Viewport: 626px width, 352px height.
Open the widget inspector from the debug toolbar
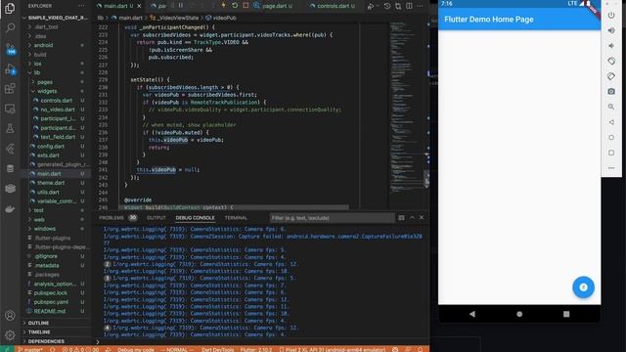tap(256, 6)
